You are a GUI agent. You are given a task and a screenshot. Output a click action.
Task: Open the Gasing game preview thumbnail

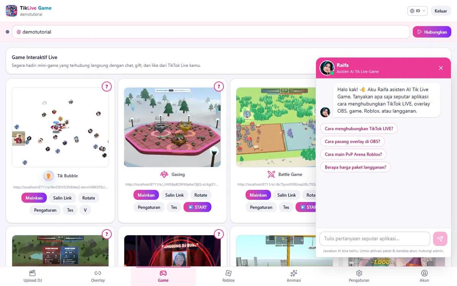[x=173, y=127]
